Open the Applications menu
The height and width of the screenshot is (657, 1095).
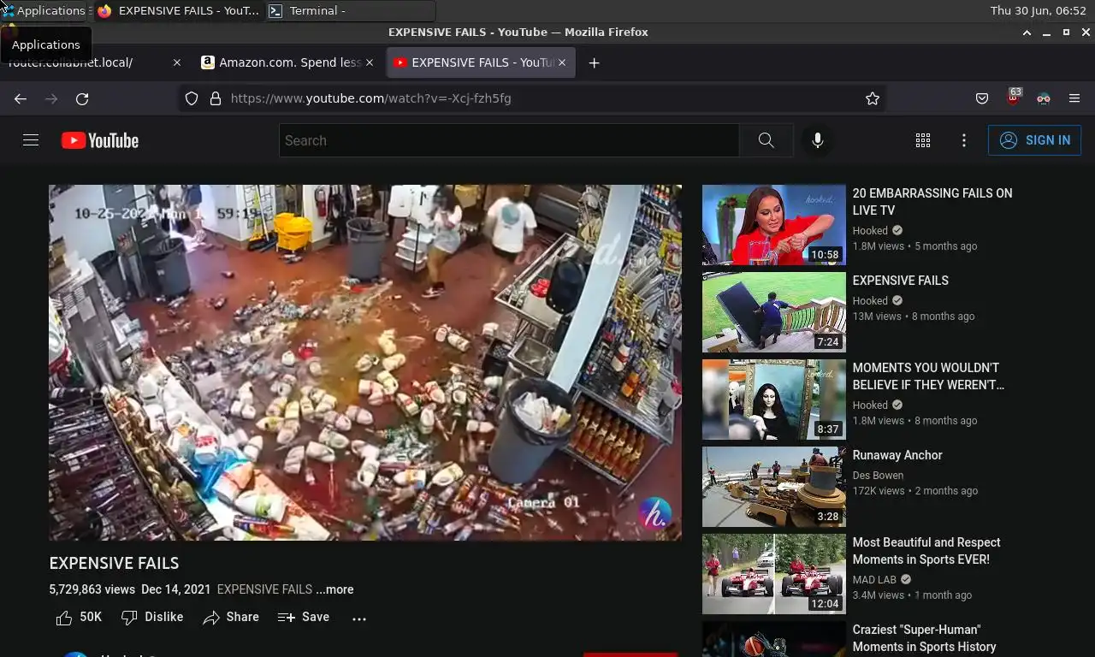point(44,11)
